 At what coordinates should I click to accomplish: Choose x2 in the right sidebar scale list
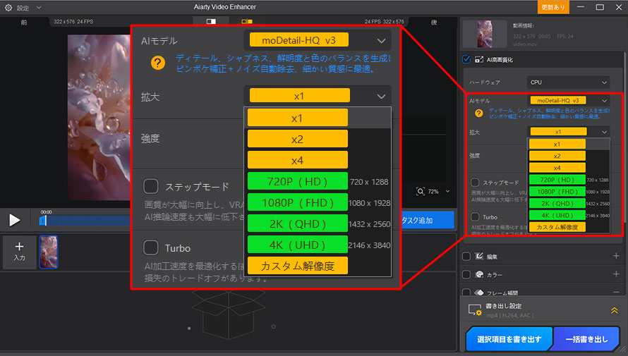(557, 156)
